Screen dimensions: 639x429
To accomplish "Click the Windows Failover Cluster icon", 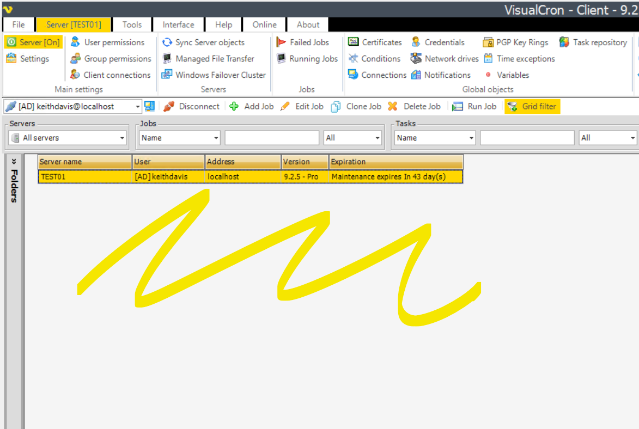I will point(167,75).
